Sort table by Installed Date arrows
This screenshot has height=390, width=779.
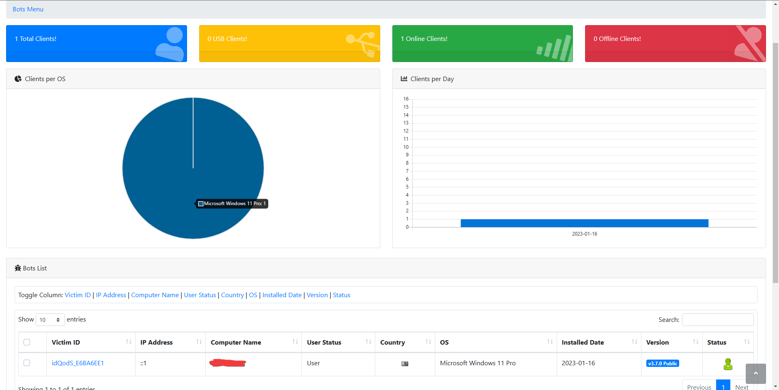[x=635, y=342]
